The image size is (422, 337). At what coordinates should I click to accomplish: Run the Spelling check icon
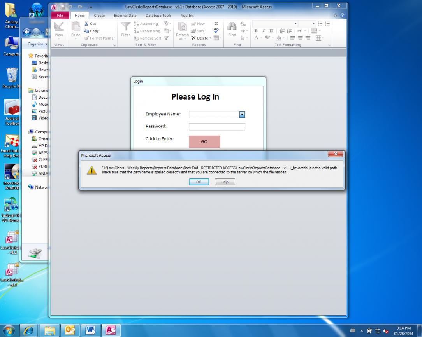point(216,31)
